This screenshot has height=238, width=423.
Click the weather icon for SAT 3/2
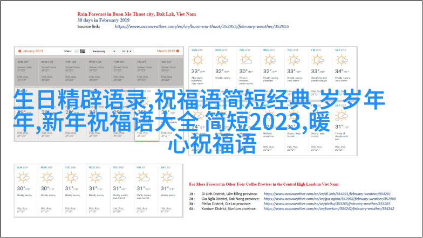coord(167,178)
